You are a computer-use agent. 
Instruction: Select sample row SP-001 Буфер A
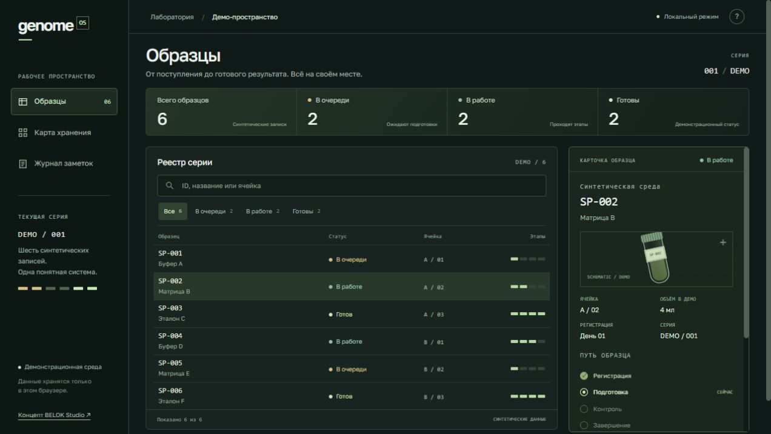coord(352,259)
